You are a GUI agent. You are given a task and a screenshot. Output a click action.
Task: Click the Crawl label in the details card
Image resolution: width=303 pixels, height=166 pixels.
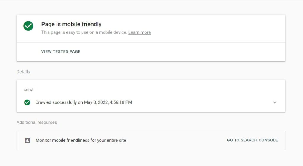pyautogui.click(x=28, y=90)
